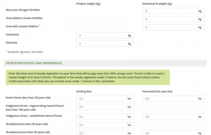Focus the regenerating indigenous forest existing field

[105, 107]
